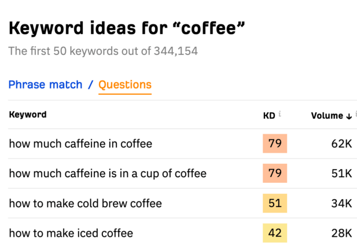Open keyword how to make iced coffee

(71, 233)
